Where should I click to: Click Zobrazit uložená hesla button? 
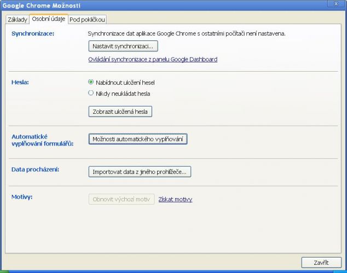(x=120, y=112)
